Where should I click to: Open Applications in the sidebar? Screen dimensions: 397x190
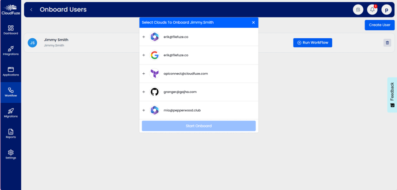coord(11,72)
